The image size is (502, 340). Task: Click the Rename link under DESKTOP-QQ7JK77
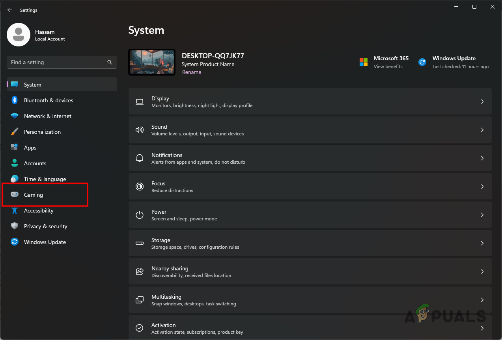[192, 72]
